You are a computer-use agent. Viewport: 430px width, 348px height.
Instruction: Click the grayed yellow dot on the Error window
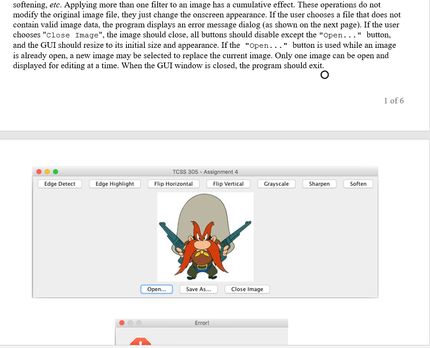(130, 323)
